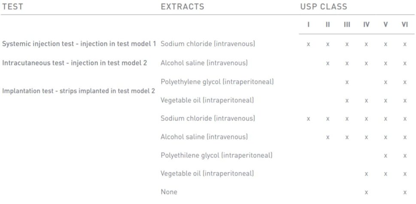Select the Intracutaneous test row label
This screenshot has width=416, height=204.
[75, 63]
